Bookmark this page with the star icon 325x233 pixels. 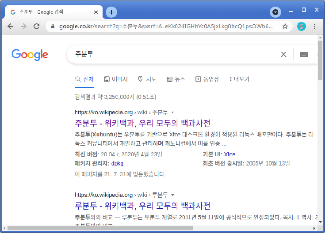[x=285, y=26]
